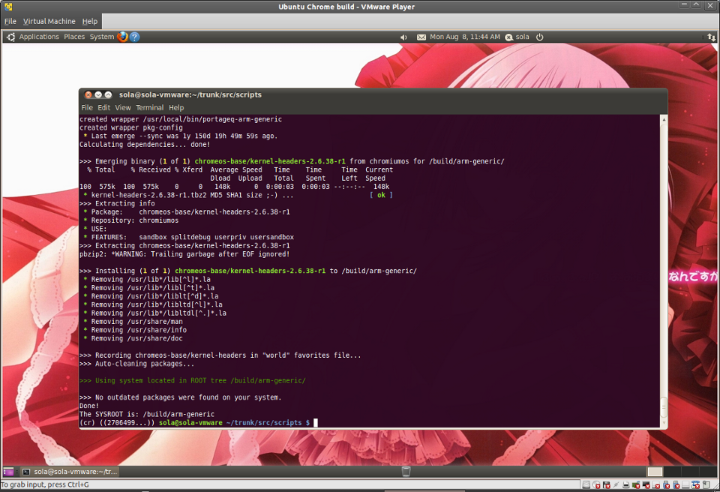Open the System menu
Viewport: 720px width, 492px height.
click(102, 37)
